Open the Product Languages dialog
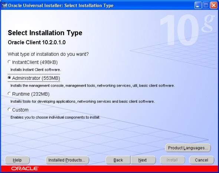This screenshot has width=219, height=173. [188, 148]
